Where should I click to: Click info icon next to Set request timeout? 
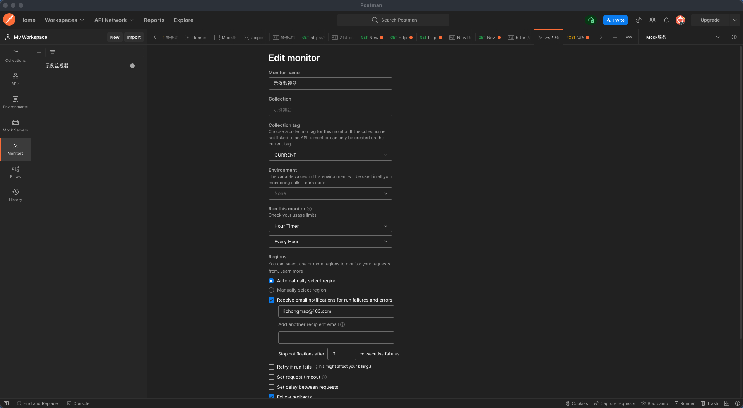click(x=324, y=377)
